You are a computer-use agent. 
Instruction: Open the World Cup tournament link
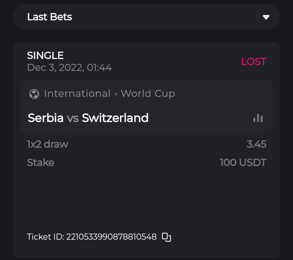tap(148, 94)
